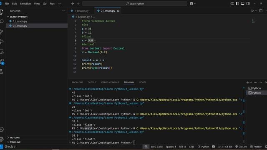Open the View menu

pos(37,4)
